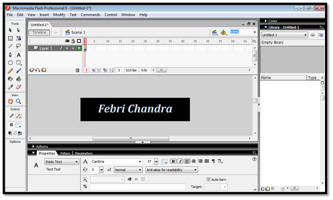
Task: Click the Insert Layer Folder icon
Action: [x=44, y=70]
